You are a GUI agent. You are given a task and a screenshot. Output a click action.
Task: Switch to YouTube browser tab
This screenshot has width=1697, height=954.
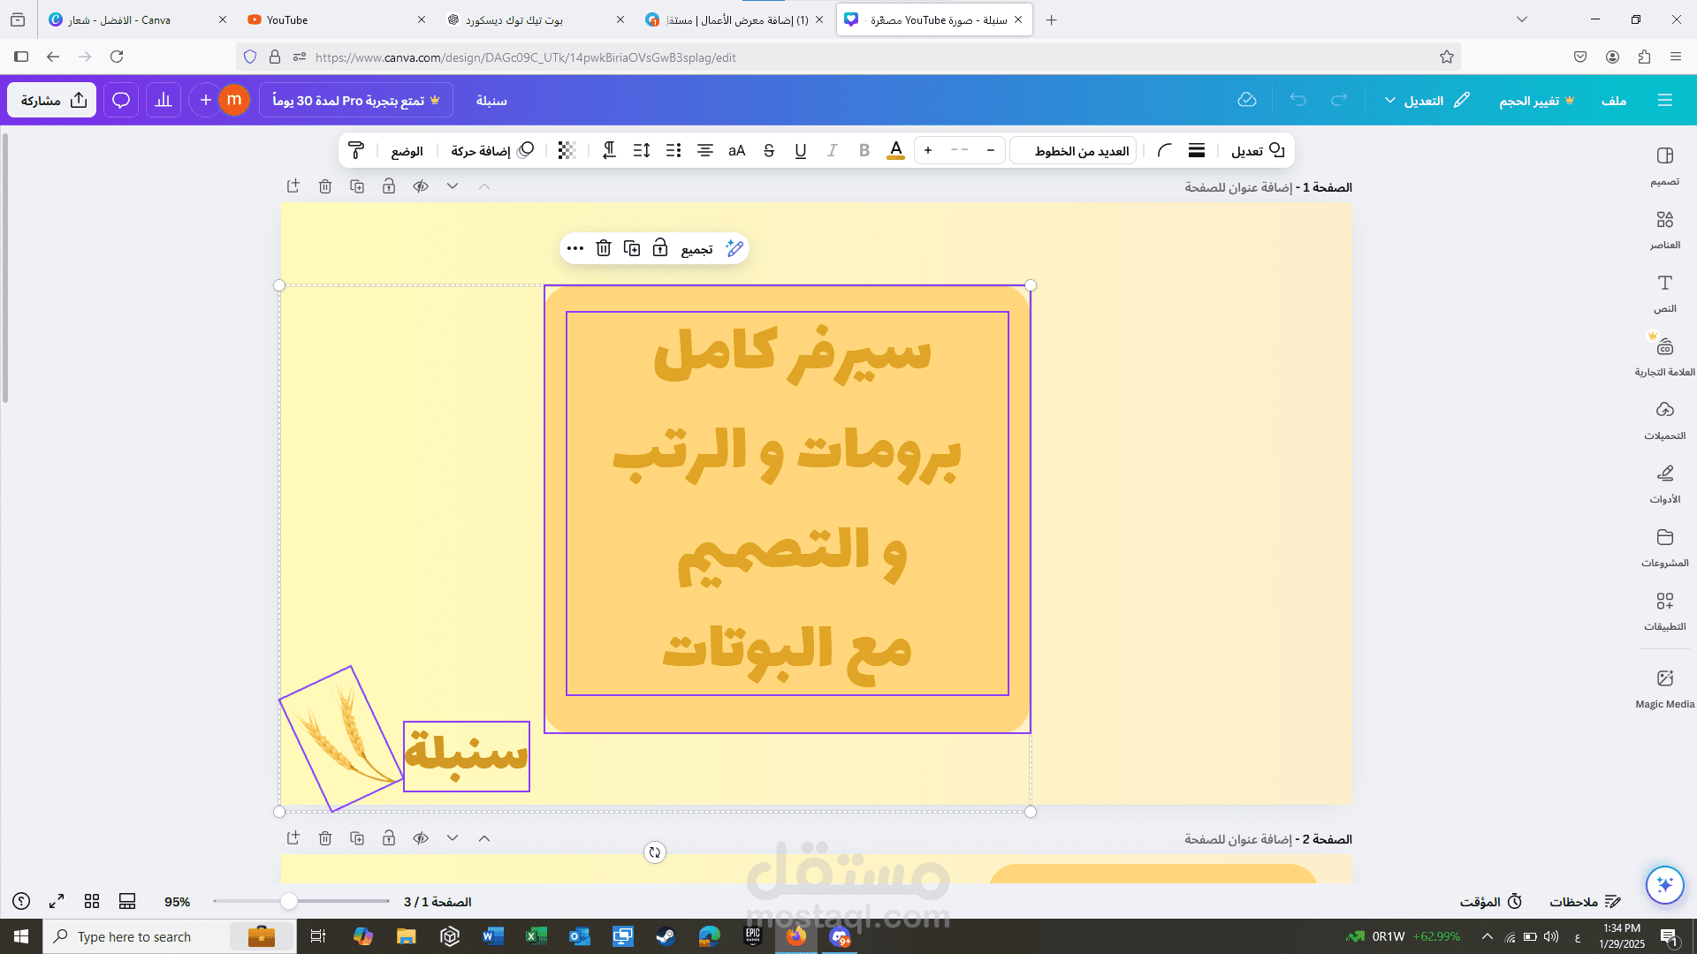[336, 19]
